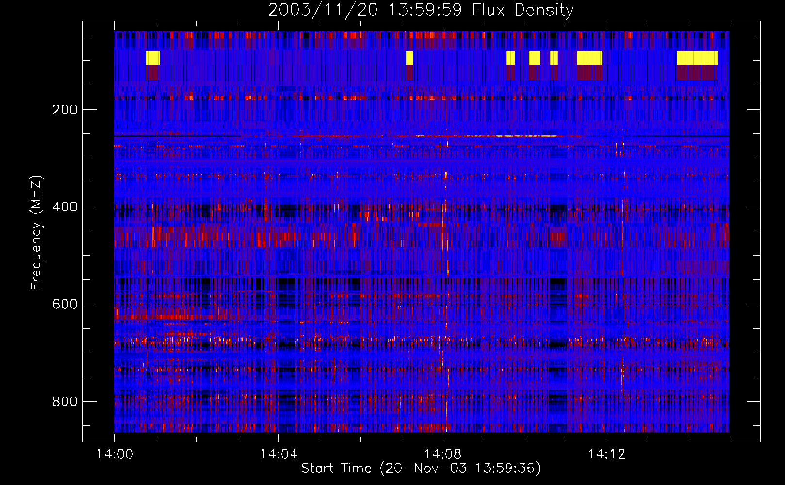785x485 pixels.
Task: Click the 400 frequency tick label
Action: [x=65, y=207]
